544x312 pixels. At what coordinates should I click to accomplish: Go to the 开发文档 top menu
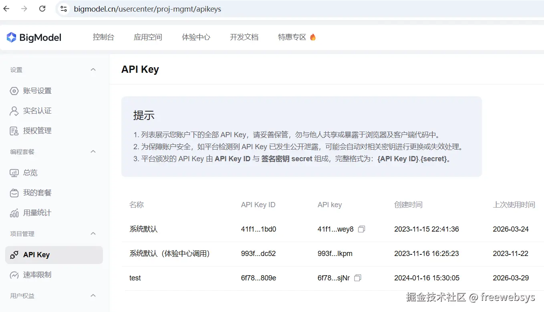tap(244, 37)
